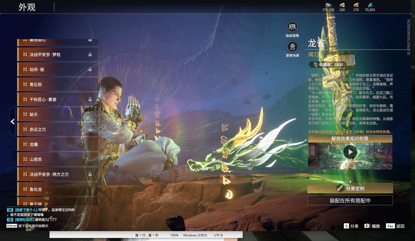The image size is (415, 241).
Task: Click the crossed-blades icon beside 破天
Action: coord(25,114)
